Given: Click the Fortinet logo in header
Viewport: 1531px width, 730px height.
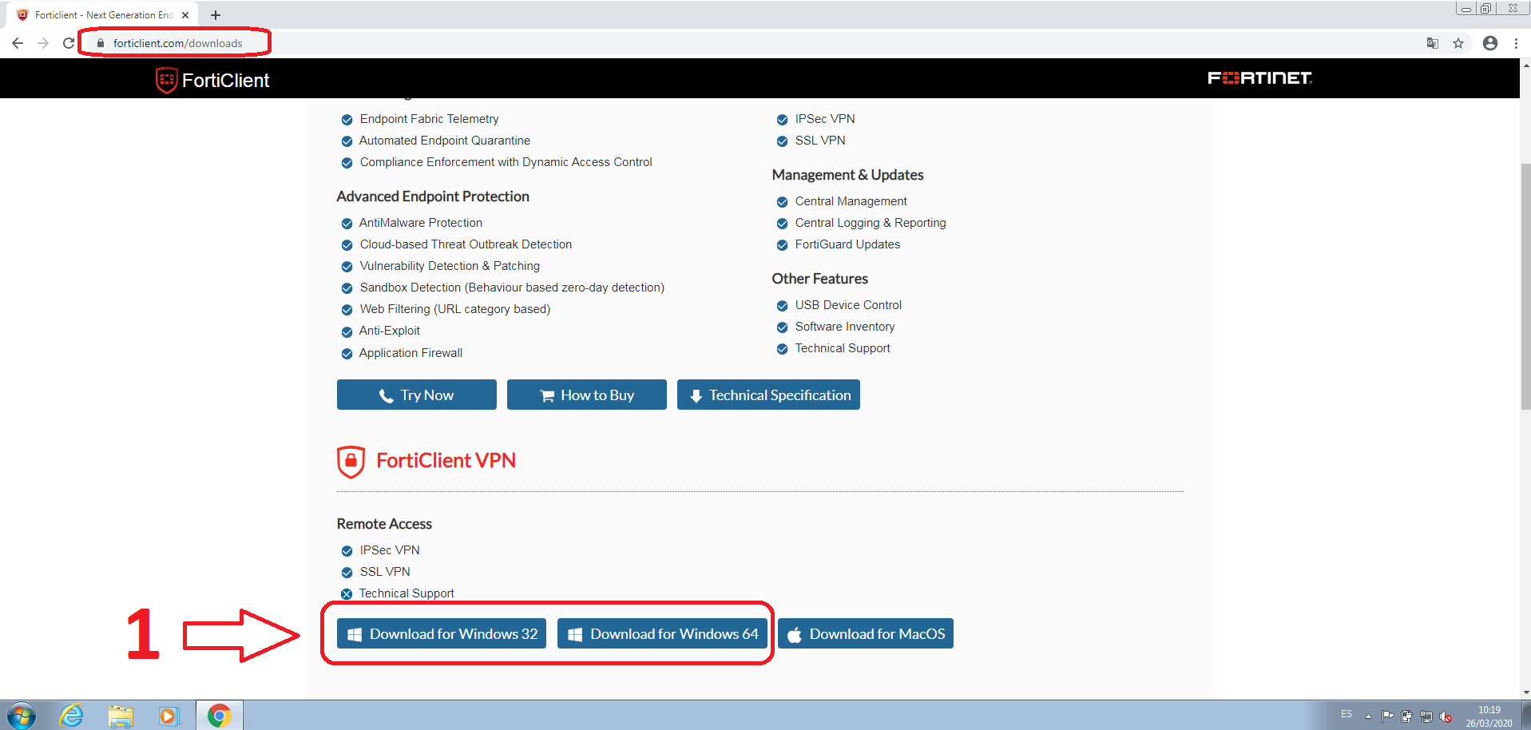Looking at the screenshot, I should coord(1259,78).
